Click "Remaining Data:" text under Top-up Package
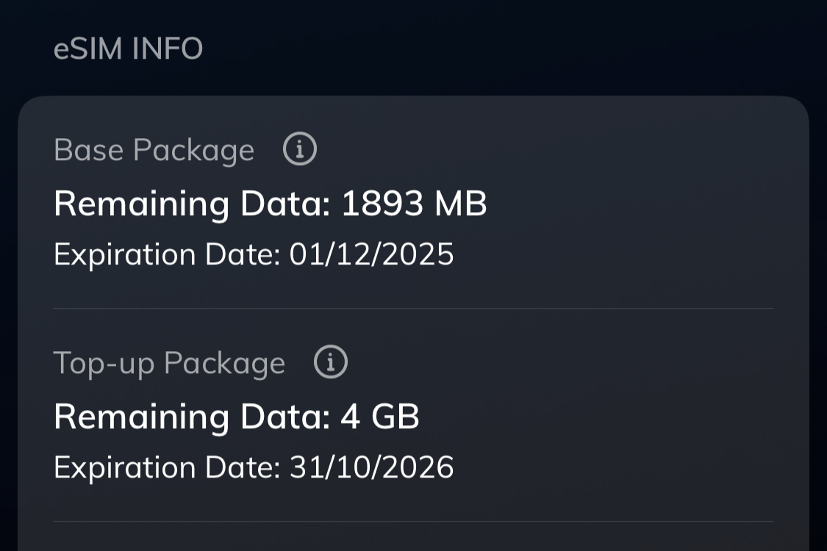827x551 pixels. 192,417
